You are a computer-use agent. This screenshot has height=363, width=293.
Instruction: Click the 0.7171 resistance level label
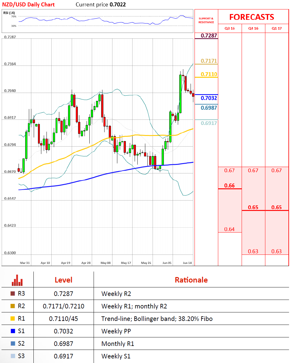[209, 61]
